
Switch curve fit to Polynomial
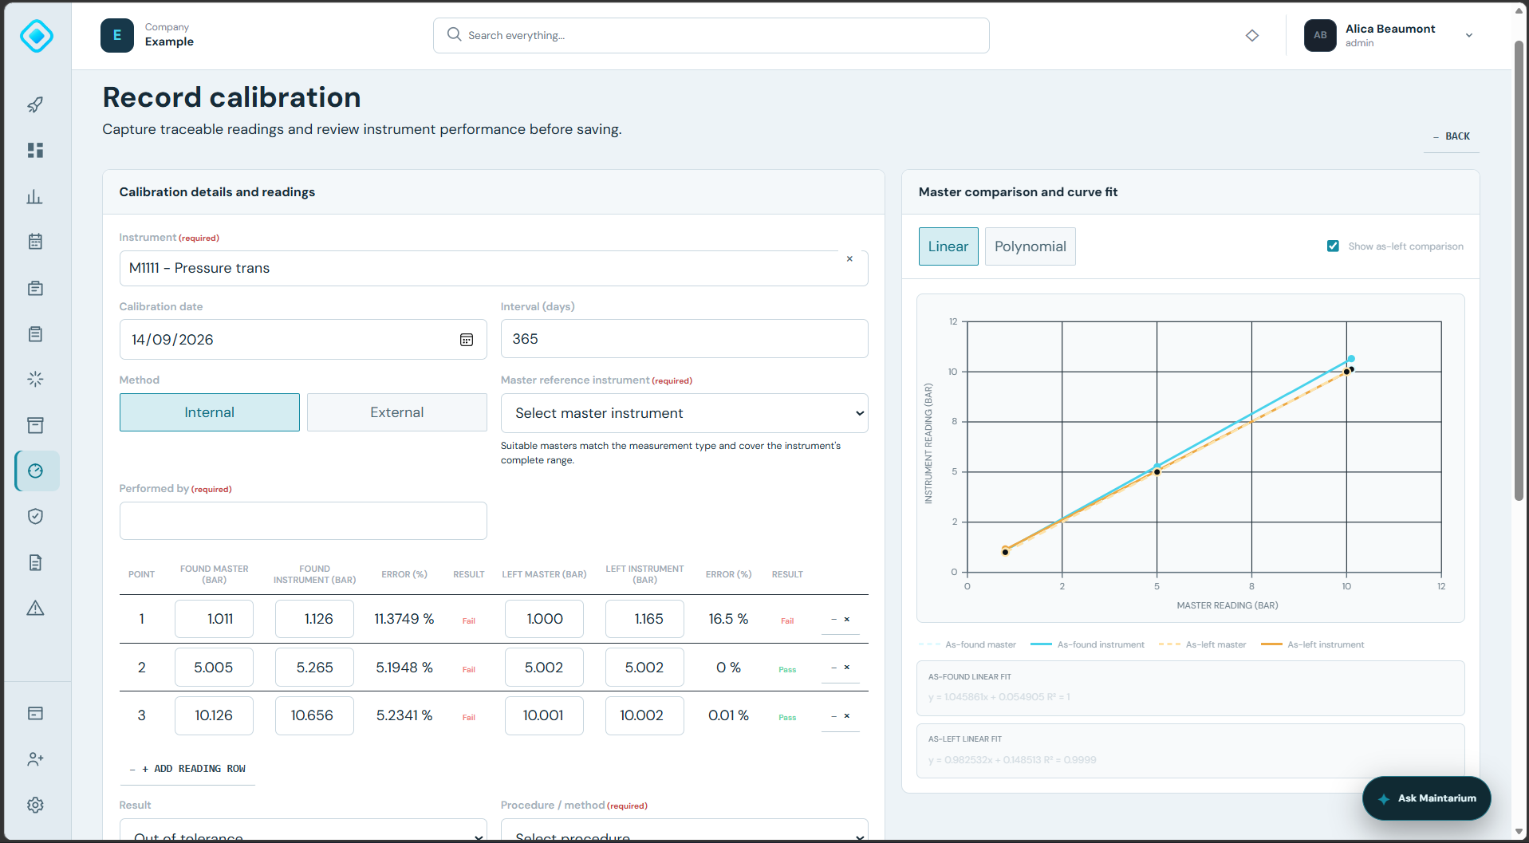point(1030,246)
